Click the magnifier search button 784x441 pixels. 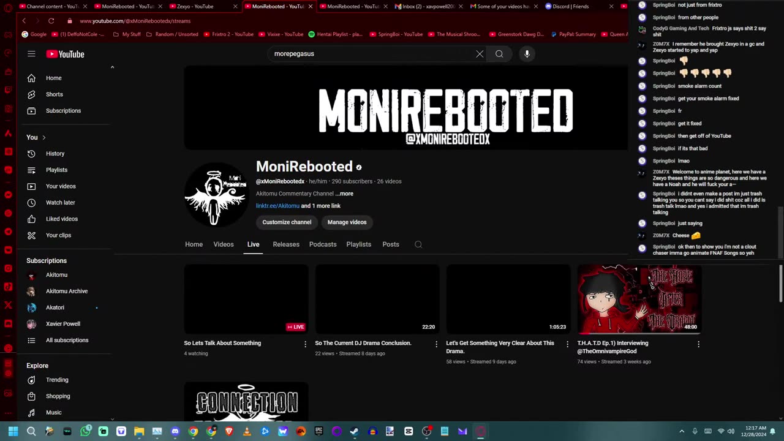499,54
